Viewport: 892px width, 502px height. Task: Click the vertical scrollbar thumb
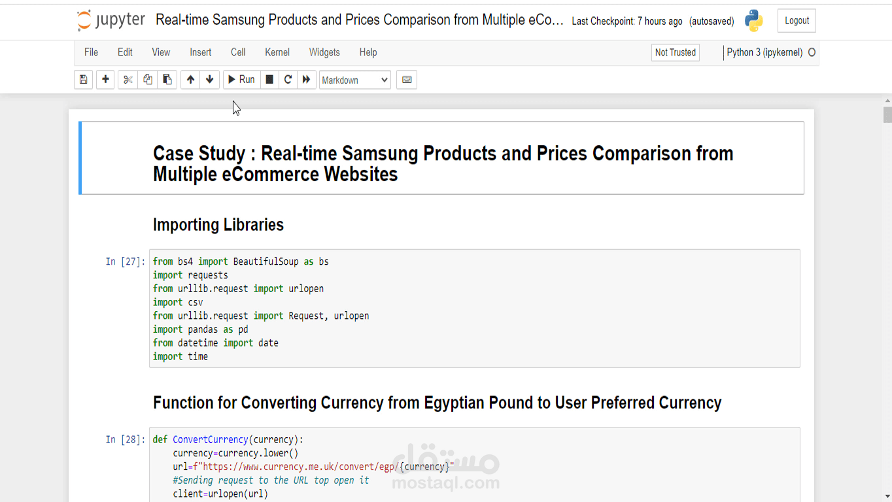tap(887, 115)
